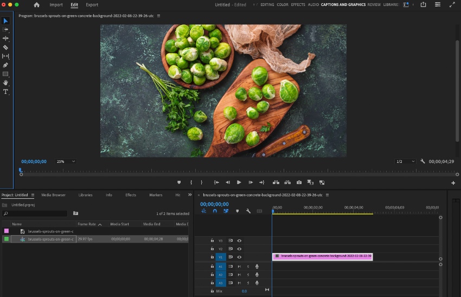Switch to the COLOR workspace

pos(283,5)
